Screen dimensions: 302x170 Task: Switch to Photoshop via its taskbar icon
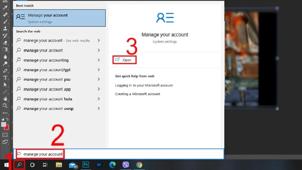point(86,165)
